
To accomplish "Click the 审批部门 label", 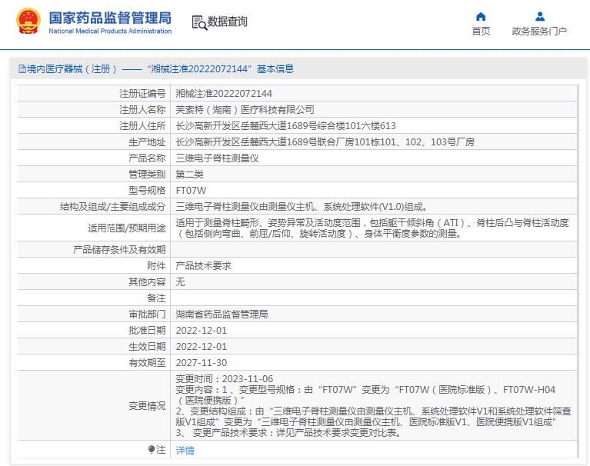I will tap(147, 314).
